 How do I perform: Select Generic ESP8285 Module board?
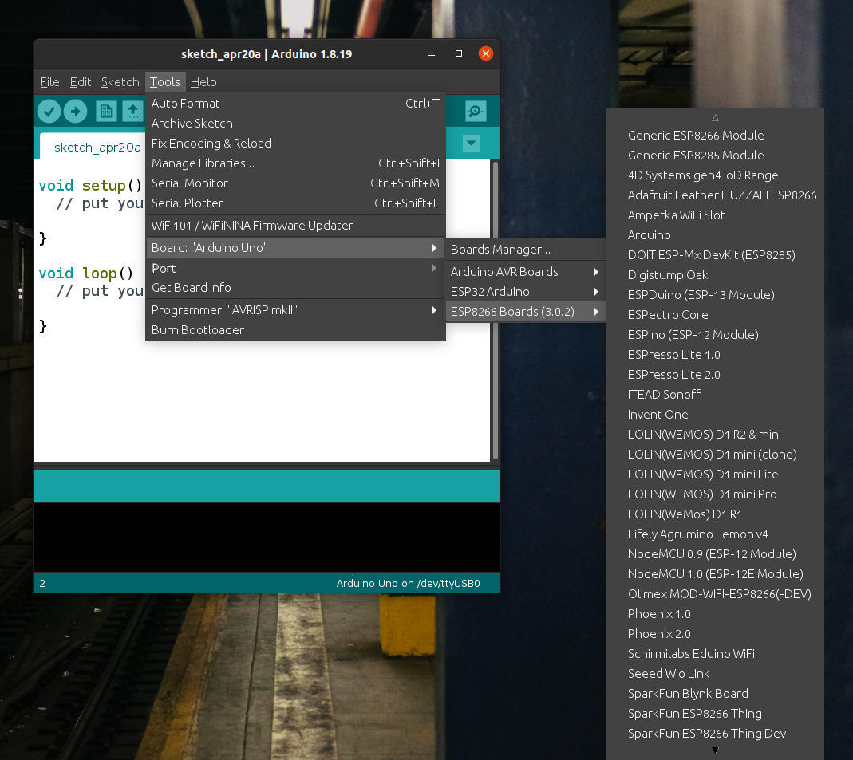click(x=716, y=156)
